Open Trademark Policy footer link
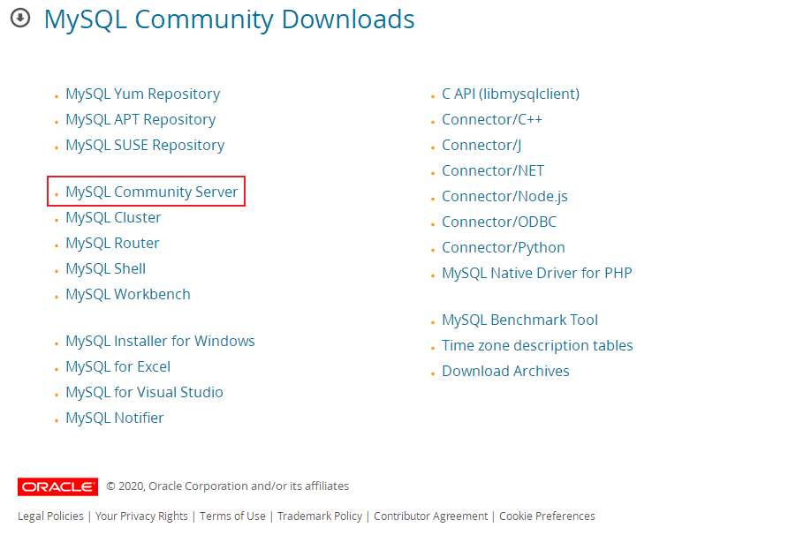This screenshot has width=796, height=535. point(320,516)
